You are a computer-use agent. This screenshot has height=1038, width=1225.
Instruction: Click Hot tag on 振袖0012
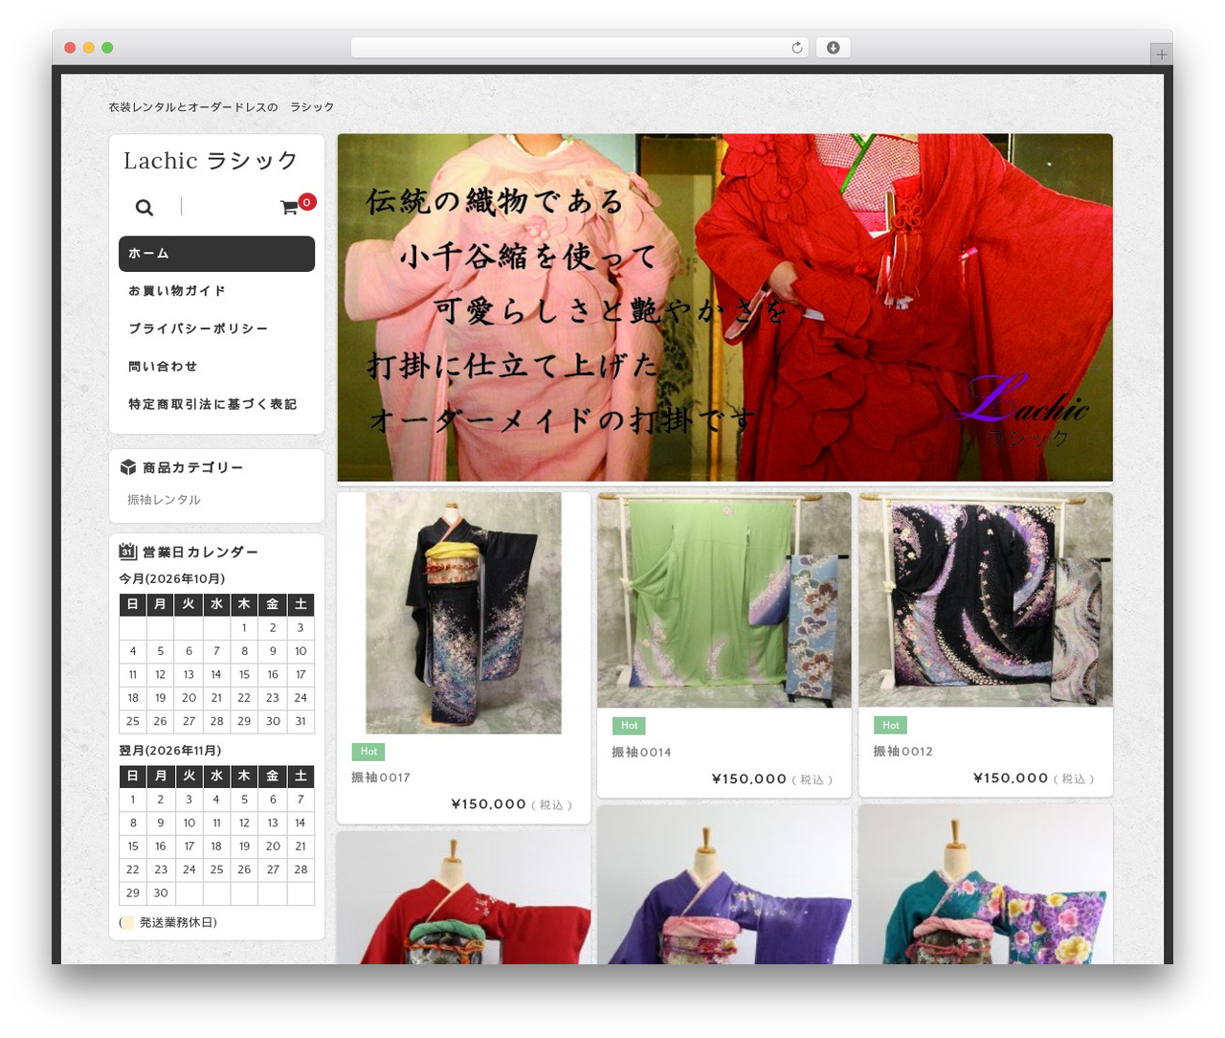[890, 726]
